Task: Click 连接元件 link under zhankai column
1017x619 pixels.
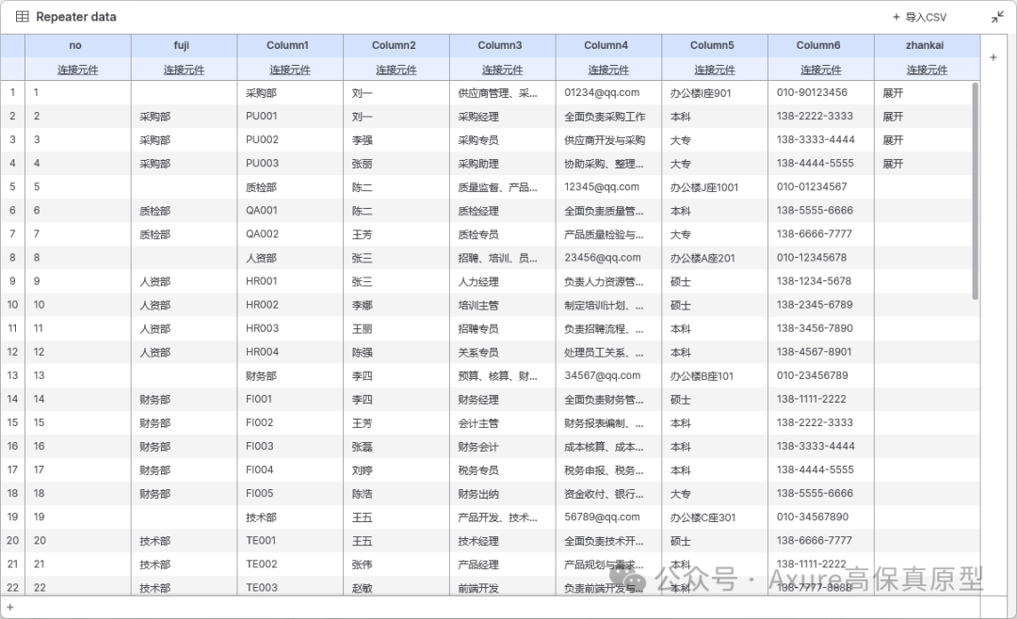Action: [x=927, y=70]
